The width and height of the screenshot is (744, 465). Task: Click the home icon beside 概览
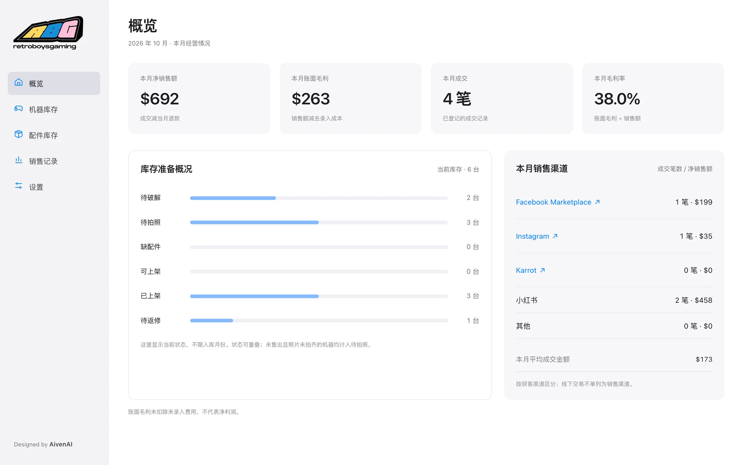pos(19,83)
